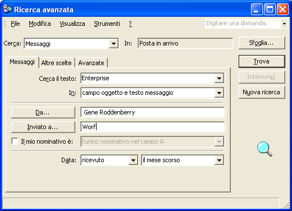The height and width of the screenshot is (211, 292).
Task: Open the 'campo oggetto e testo messaggio' dropdown
Action: click(219, 93)
